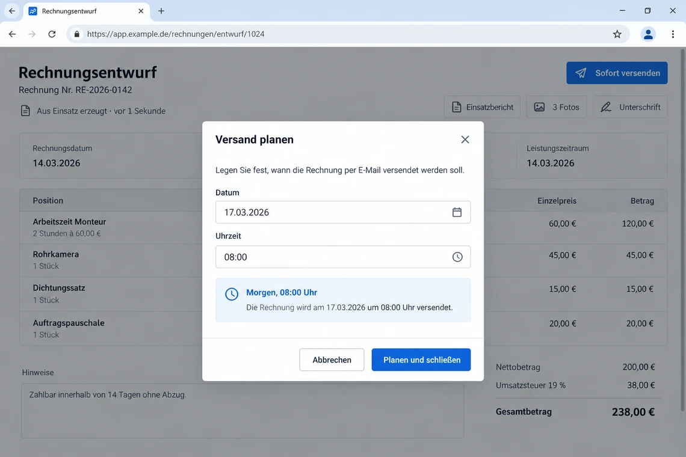
Task: Open the Unterschrift signature button
Action: (x=630, y=107)
